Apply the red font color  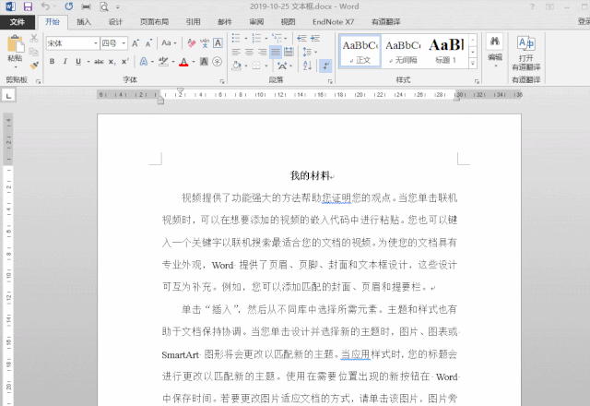[x=183, y=62]
